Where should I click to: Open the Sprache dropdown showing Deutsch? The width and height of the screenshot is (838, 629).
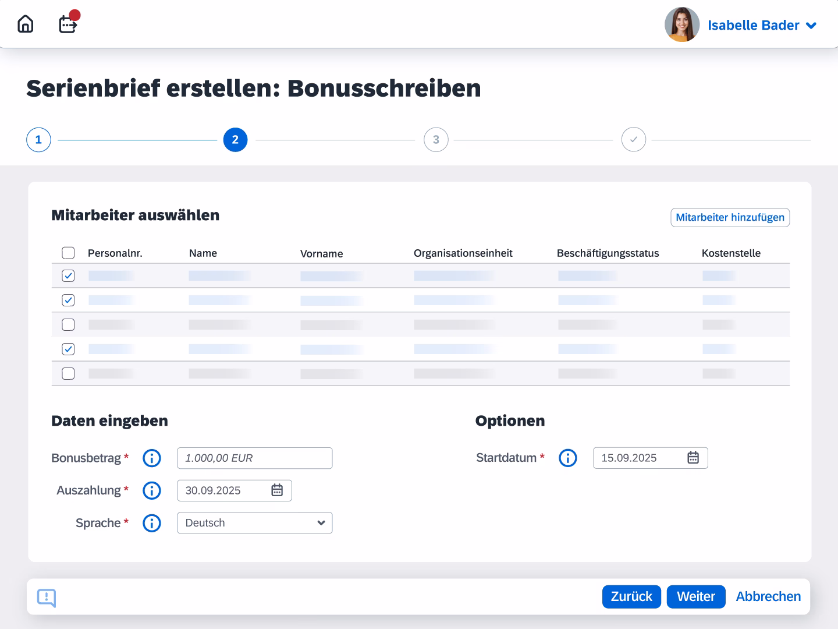[x=255, y=523]
